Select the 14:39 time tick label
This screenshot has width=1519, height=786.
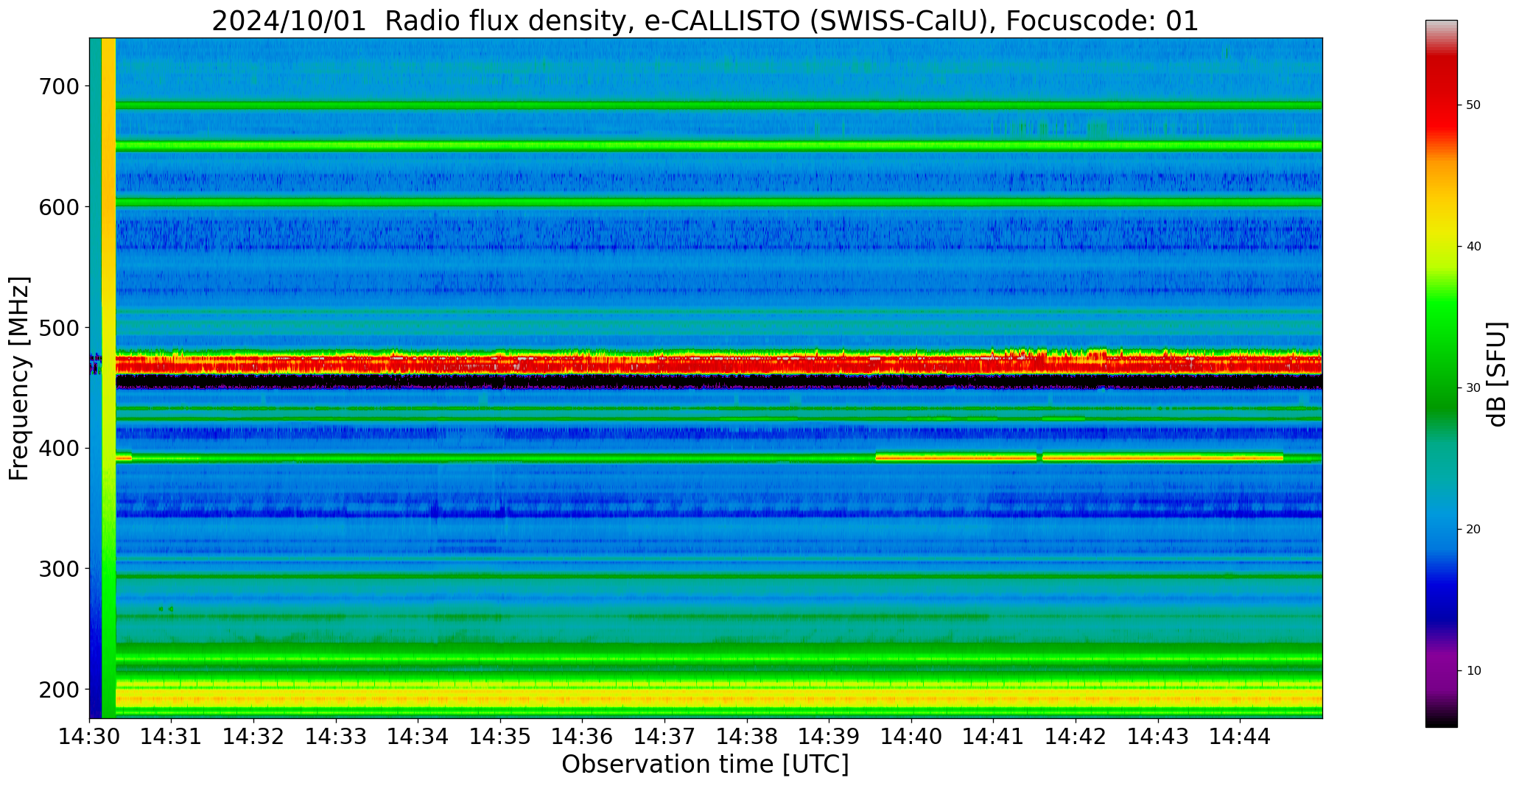click(x=829, y=737)
